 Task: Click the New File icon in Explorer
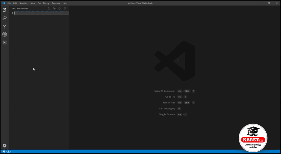coord(49,9)
